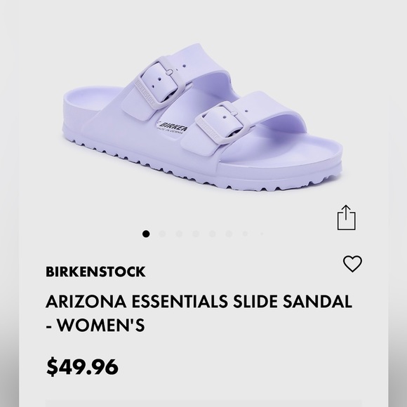Click the $49.96 price

pyautogui.click(x=82, y=366)
